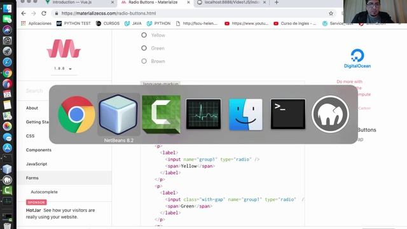This screenshot has height=229, width=407.
Task: Switch to Terminal in app switcher
Action: [288, 114]
